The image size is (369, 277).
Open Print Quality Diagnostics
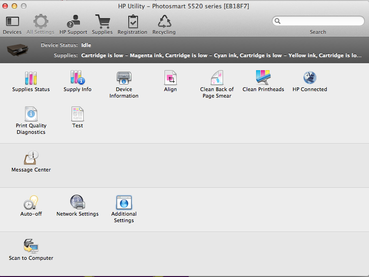31,114
